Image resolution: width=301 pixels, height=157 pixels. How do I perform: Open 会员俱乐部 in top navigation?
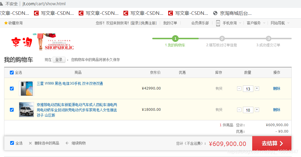coord(200,23)
